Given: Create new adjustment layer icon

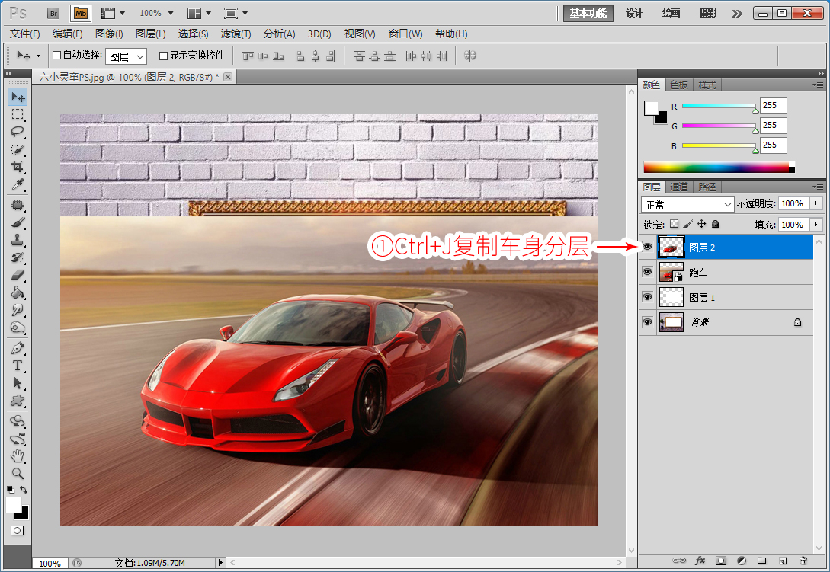Looking at the screenshot, I should point(742,561).
